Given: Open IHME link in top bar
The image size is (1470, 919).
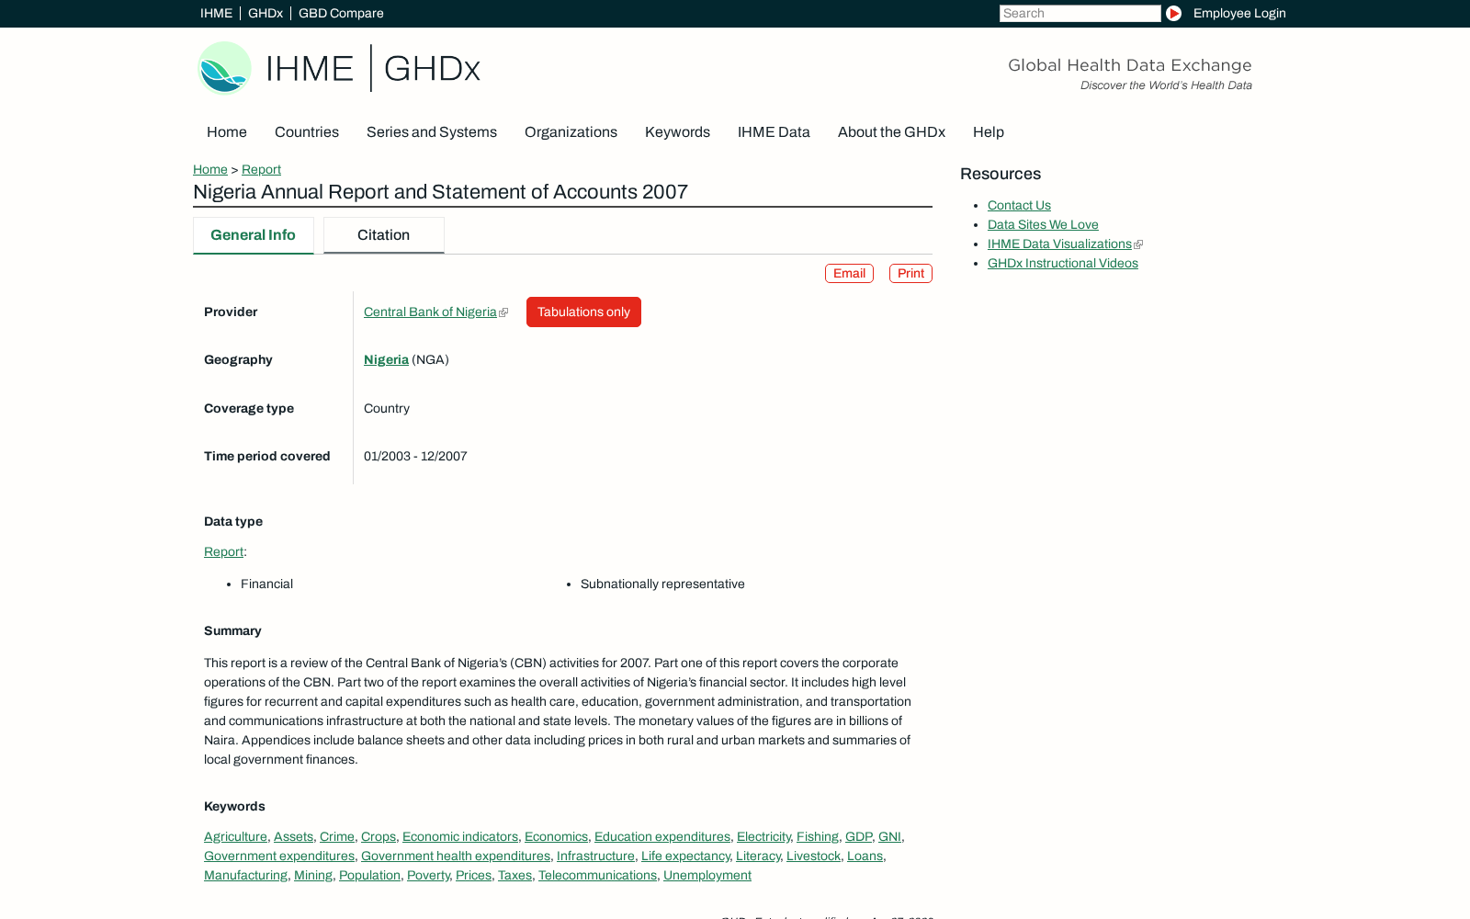Looking at the screenshot, I should tap(216, 14).
